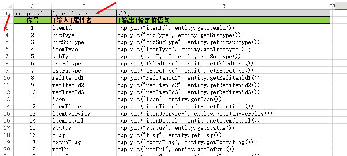This screenshot has width=347, height=156.
Task: Click the entity.getRefitemid2() output cell
Action: [x=223, y=85]
